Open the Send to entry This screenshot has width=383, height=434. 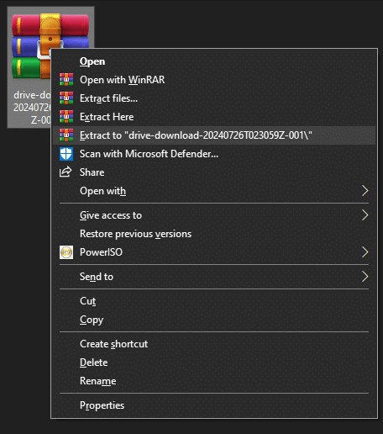[214, 277]
